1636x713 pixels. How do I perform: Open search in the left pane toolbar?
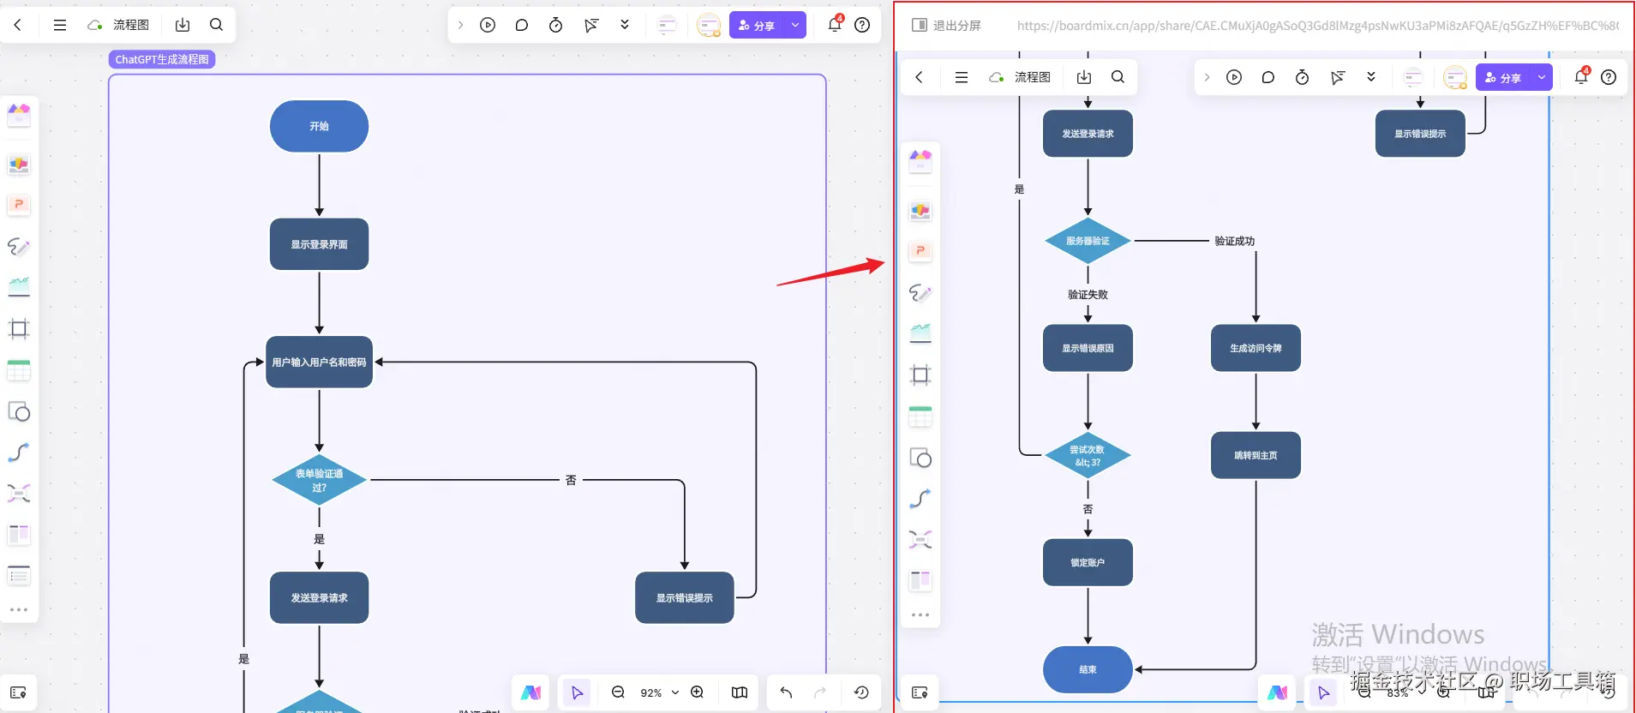click(x=217, y=25)
